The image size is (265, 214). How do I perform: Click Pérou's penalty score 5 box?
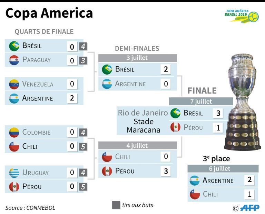click(x=83, y=187)
